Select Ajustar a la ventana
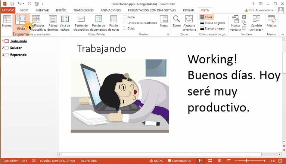The height and width of the screenshot is (164, 286). tap(189, 20)
